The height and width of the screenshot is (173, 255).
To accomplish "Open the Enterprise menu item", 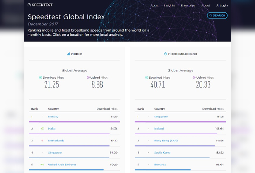I will click(x=188, y=5).
